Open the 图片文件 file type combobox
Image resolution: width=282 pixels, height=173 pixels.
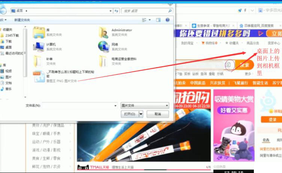tap(145, 106)
